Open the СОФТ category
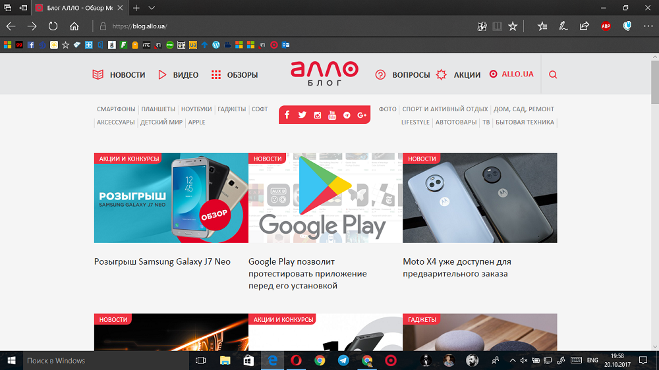659x370 pixels. coord(260,109)
